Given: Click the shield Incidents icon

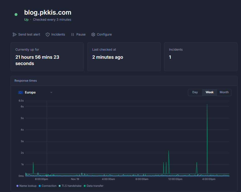Looking at the screenshot, I should (x=48, y=35).
